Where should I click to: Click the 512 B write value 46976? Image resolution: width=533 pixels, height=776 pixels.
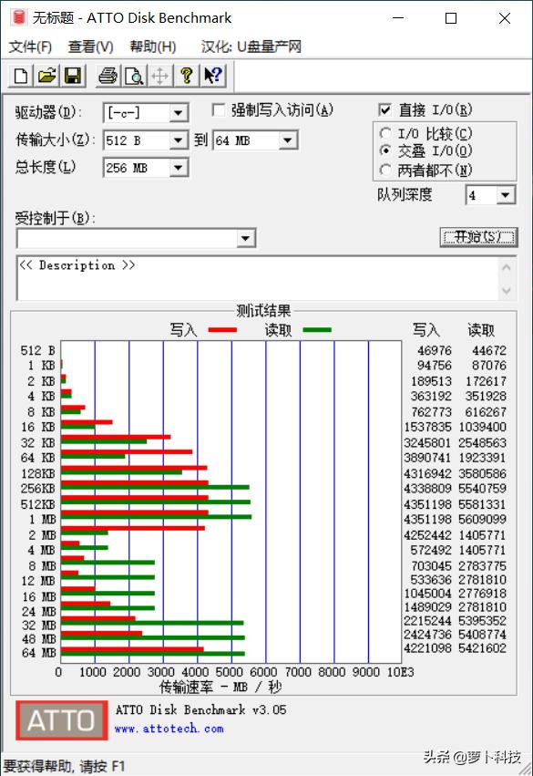pos(435,351)
